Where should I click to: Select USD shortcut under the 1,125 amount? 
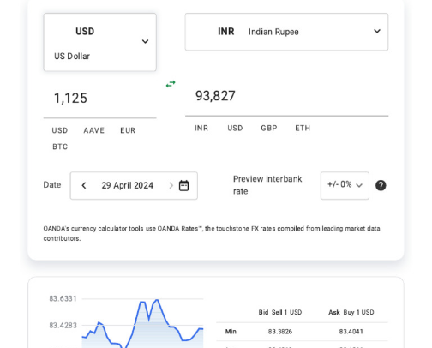click(60, 130)
